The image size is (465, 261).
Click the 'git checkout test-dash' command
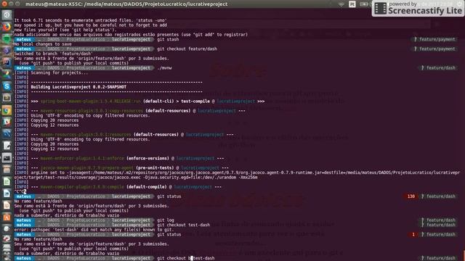tap(184, 225)
